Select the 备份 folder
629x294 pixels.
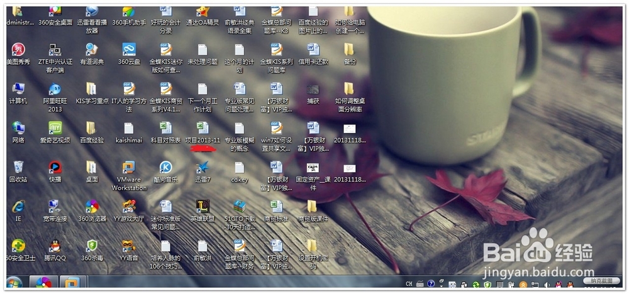[349, 54]
